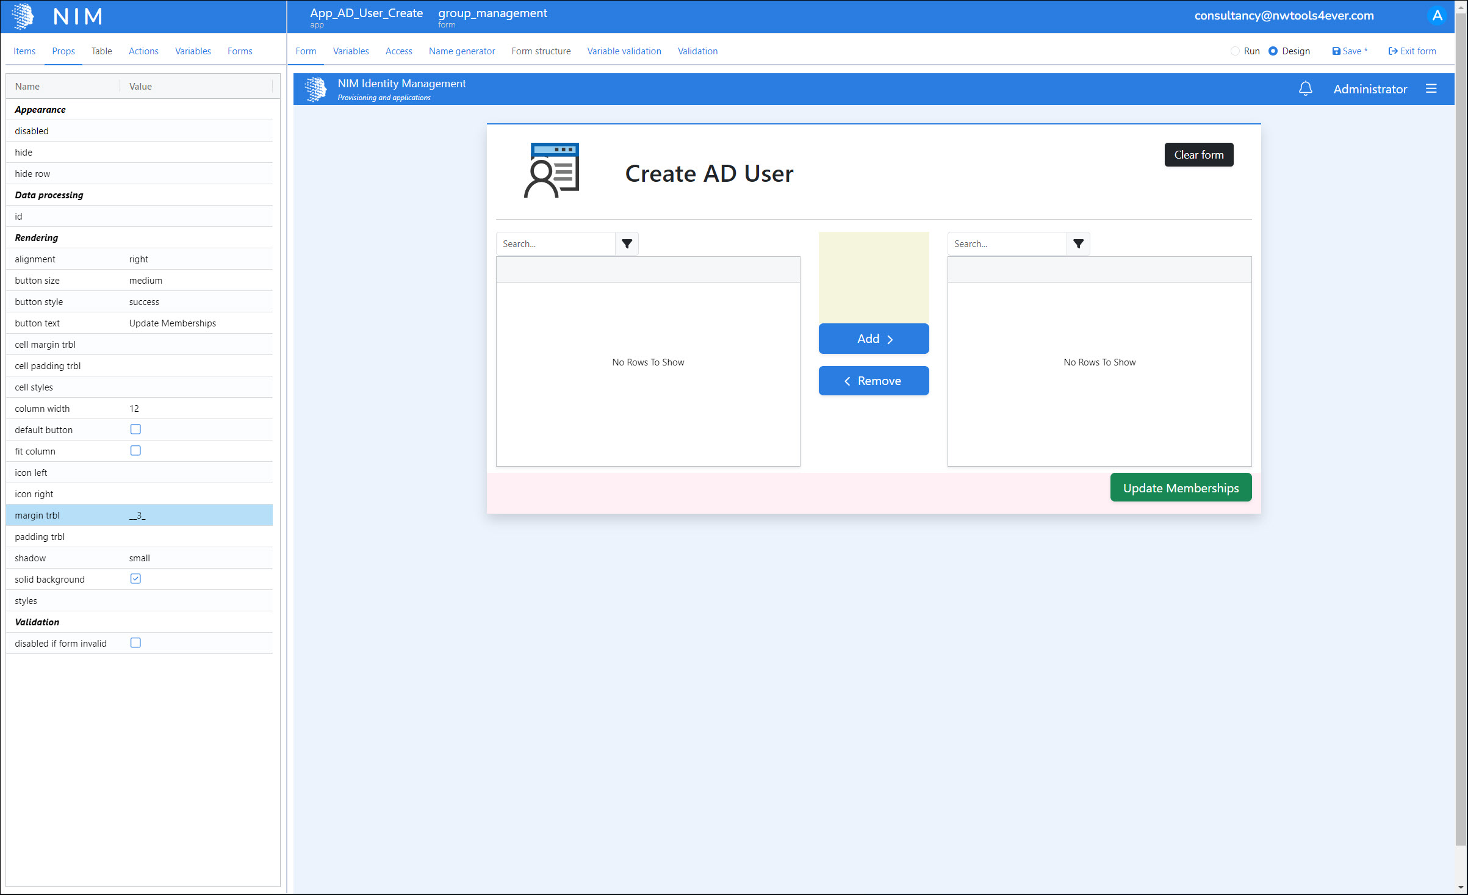The image size is (1468, 895).
Task: Click the NIM logo in top-left header
Action: pos(23,16)
